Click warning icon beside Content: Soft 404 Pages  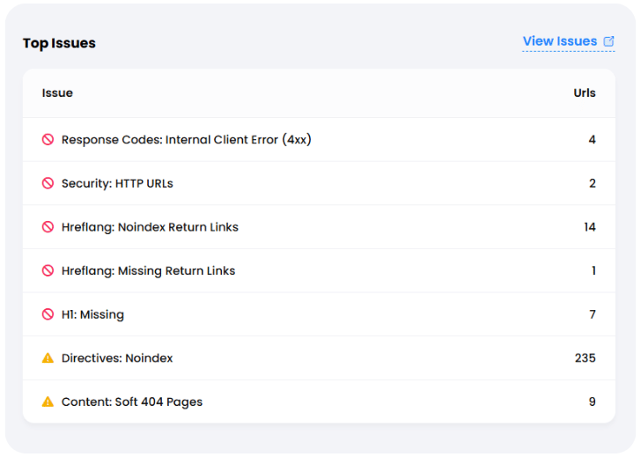[x=48, y=402]
